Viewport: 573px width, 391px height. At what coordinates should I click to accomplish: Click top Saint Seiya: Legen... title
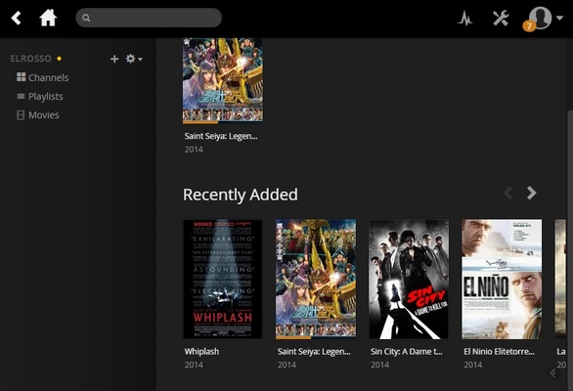point(221,136)
